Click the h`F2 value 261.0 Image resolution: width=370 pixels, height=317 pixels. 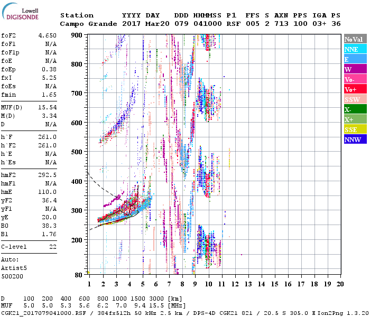pos(48,145)
